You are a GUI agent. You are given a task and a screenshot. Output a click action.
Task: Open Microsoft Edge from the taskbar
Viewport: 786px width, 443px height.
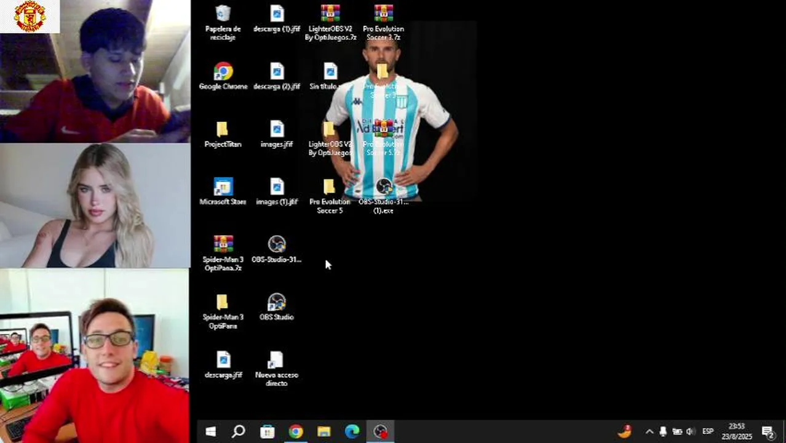click(x=352, y=431)
